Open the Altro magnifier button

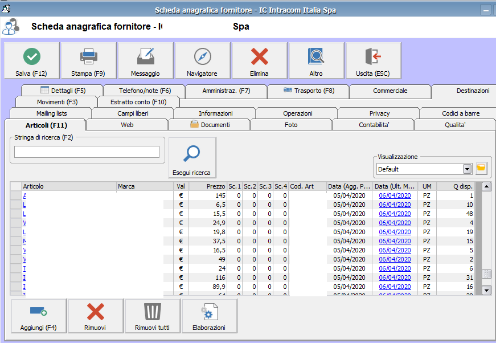(316, 61)
